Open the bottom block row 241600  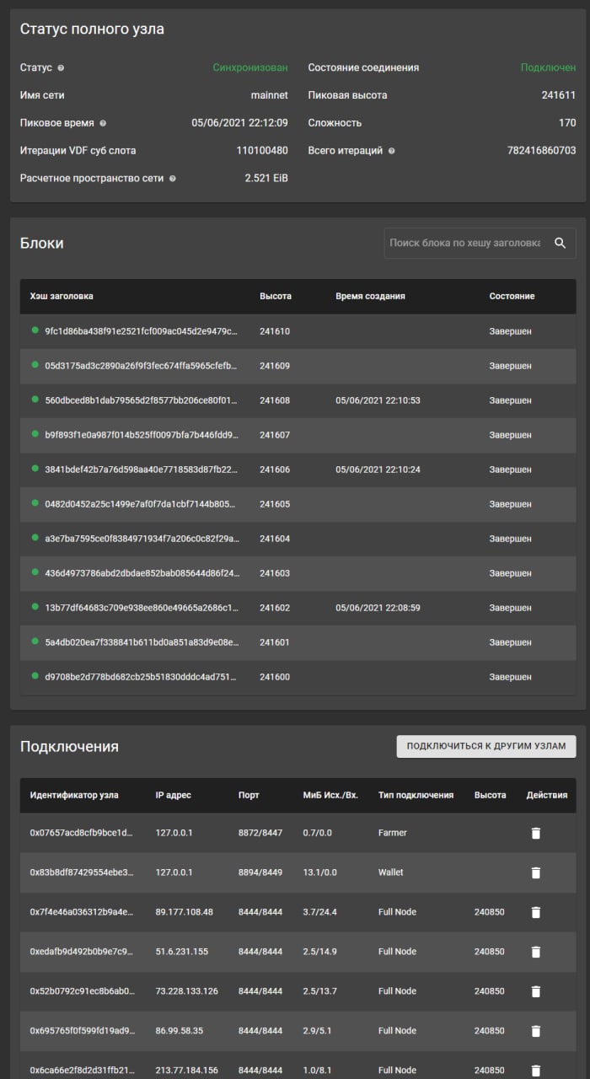pos(298,677)
